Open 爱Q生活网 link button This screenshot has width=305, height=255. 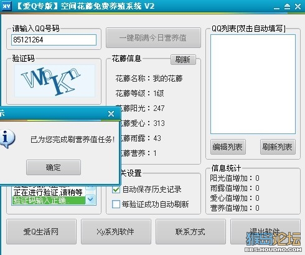click(x=41, y=231)
